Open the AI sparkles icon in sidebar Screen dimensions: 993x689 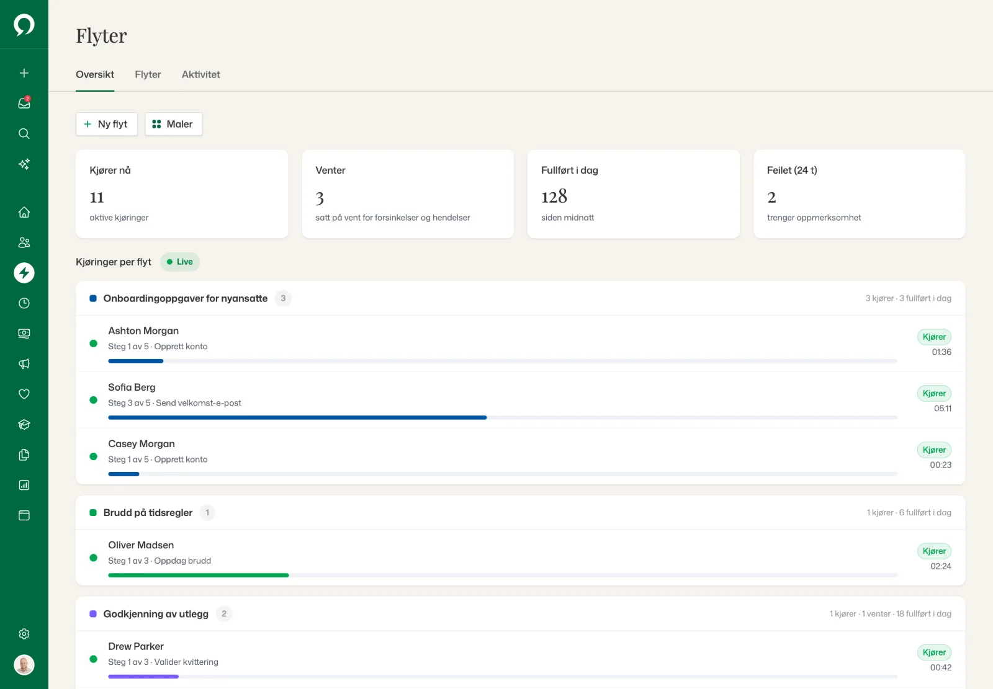pyautogui.click(x=24, y=164)
